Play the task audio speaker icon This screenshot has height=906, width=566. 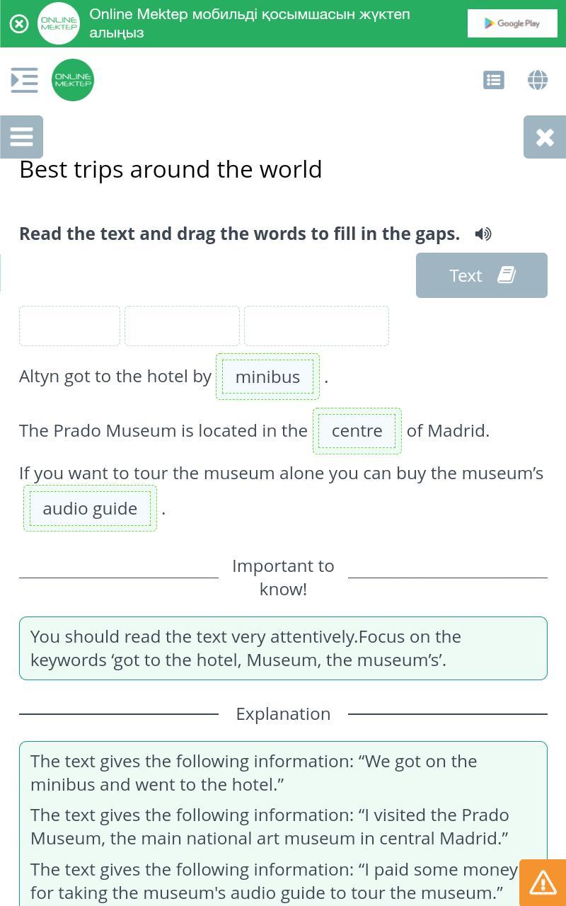coord(483,234)
